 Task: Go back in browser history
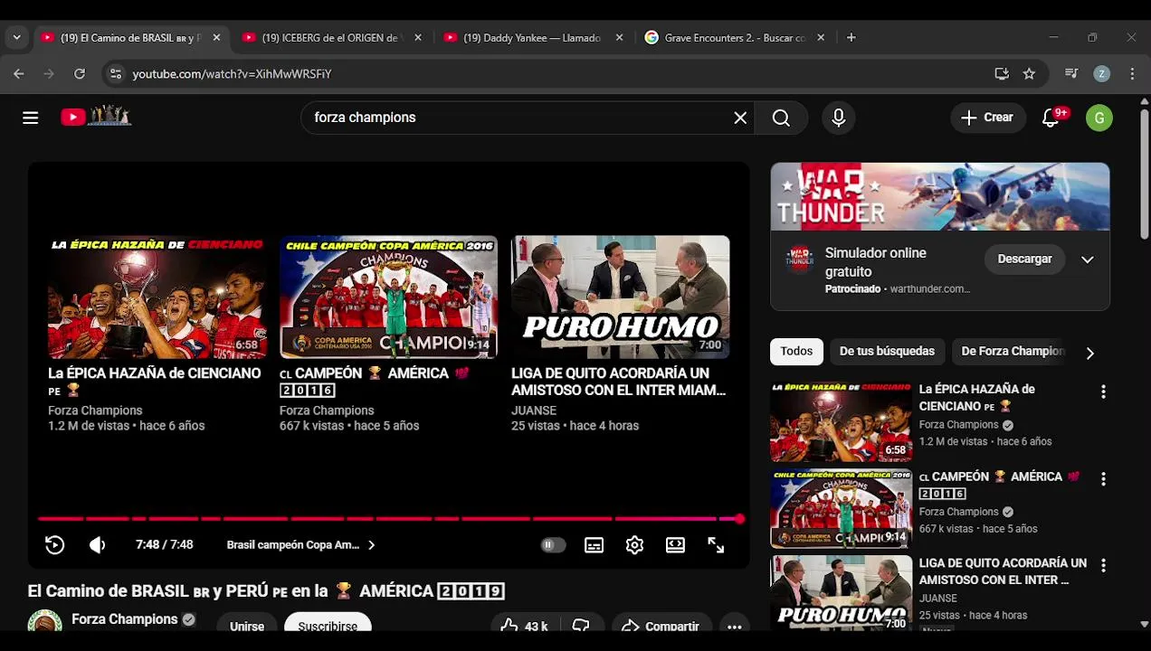19,74
